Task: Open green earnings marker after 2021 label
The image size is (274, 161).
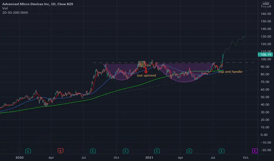Action: (x=157, y=151)
